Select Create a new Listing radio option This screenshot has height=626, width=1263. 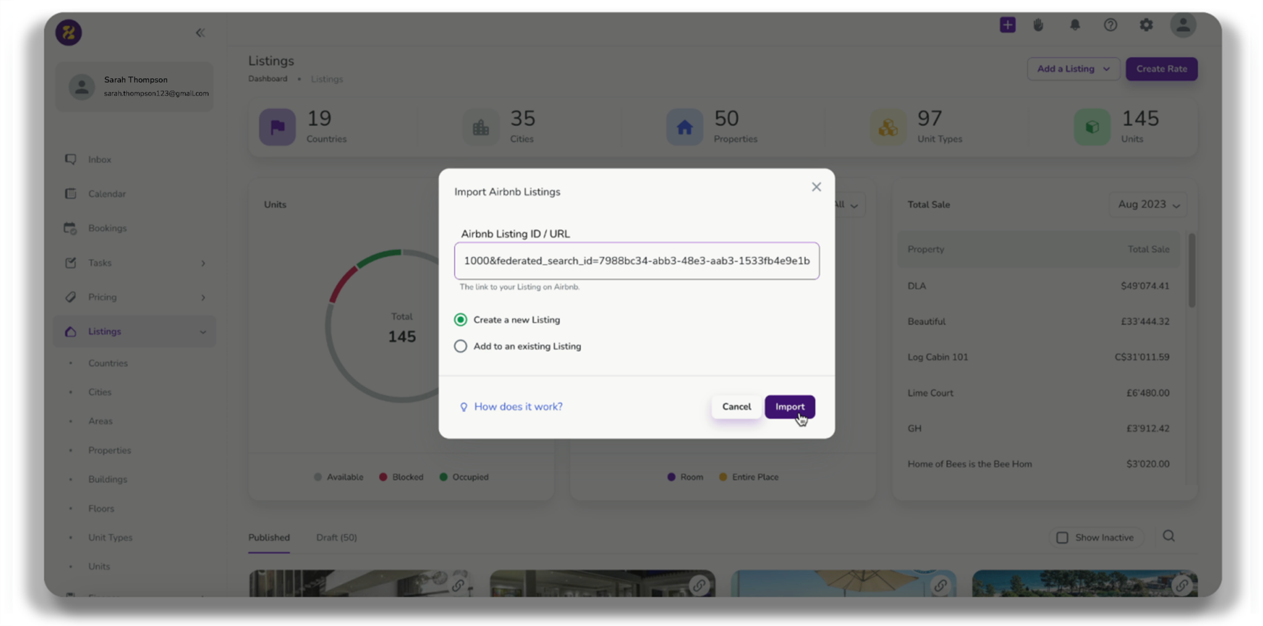tap(461, 319)
